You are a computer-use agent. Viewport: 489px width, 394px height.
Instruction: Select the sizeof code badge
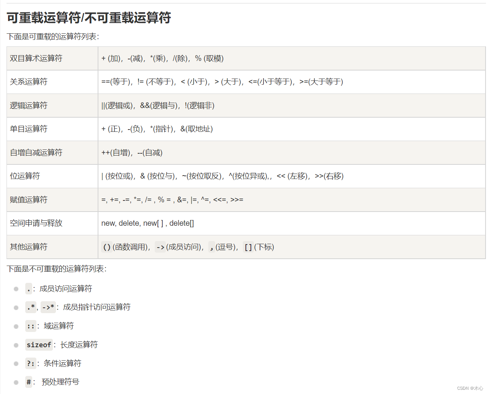(39, 345)
